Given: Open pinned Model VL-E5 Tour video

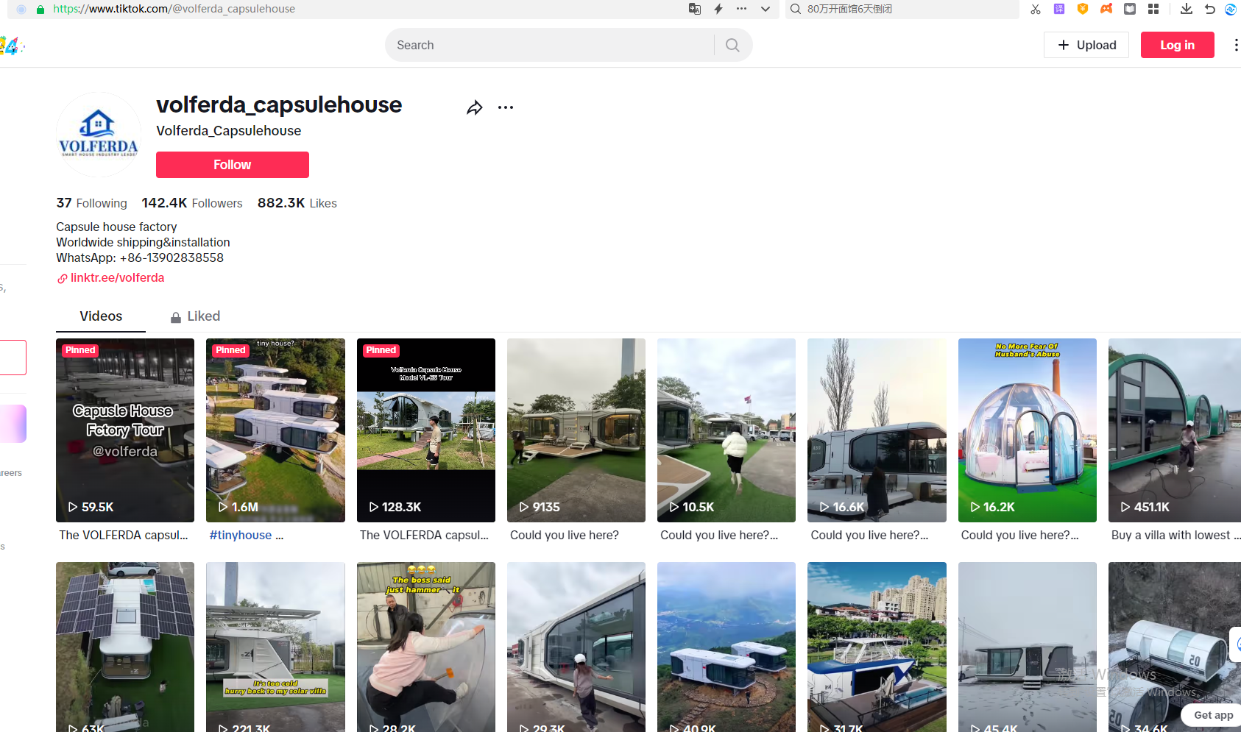Looking at the screenshot, I should [x=426, y=430].
